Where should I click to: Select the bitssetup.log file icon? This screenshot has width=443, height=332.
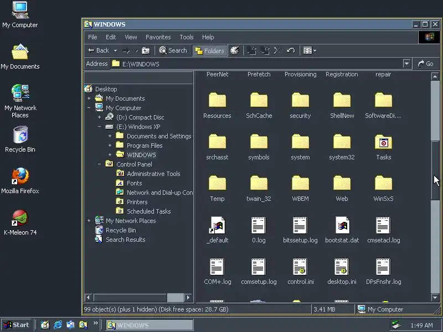300,225
